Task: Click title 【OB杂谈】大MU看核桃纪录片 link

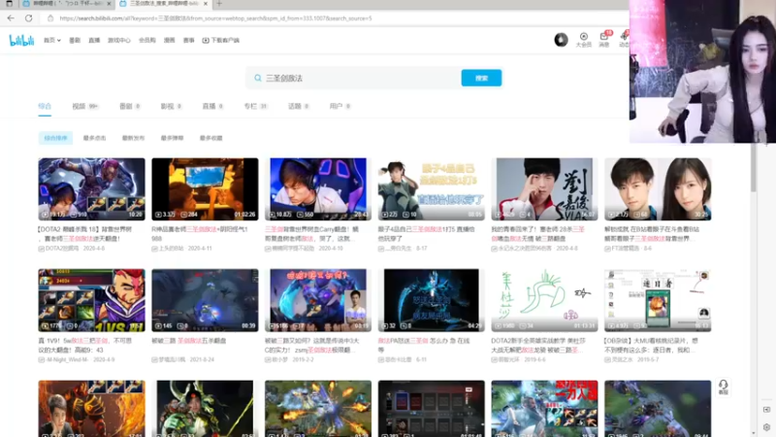Action: click(x=651, y=345)
